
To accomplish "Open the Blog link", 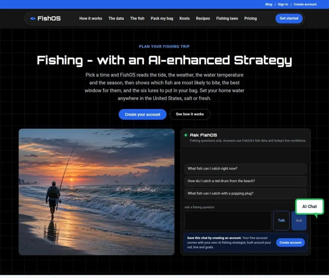I will click(269, 4).
